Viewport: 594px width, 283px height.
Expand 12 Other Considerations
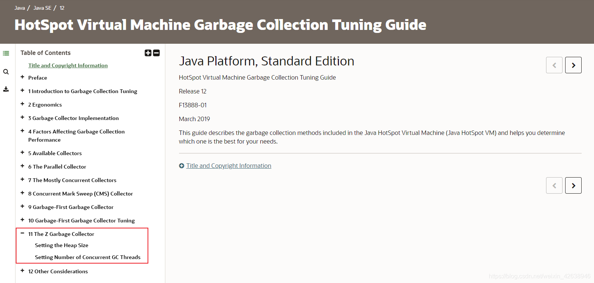[x=22, y=271]
